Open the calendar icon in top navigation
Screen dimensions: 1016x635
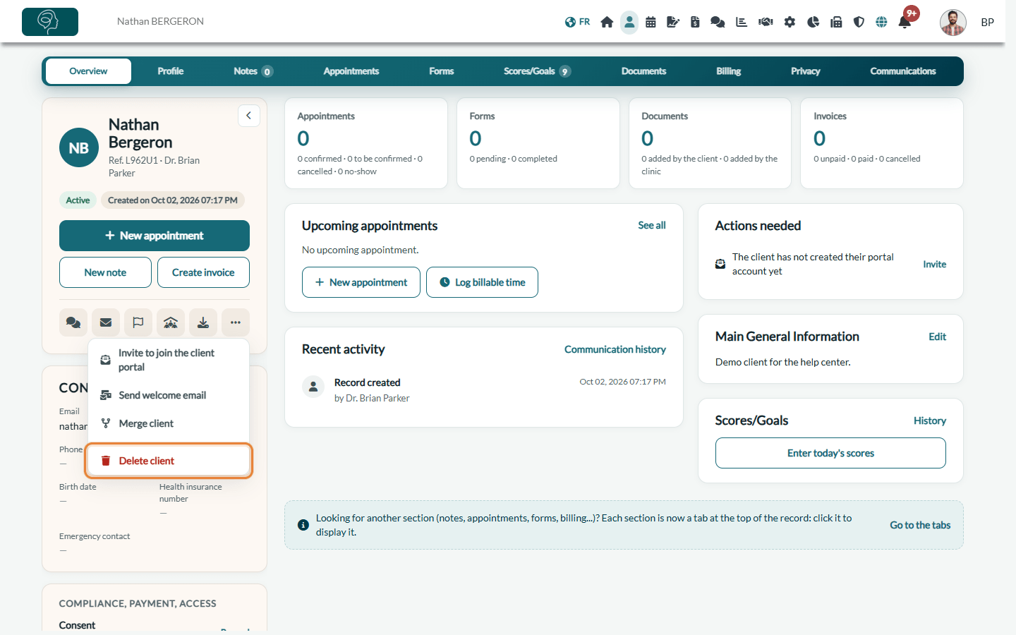[x=651, y=22]
